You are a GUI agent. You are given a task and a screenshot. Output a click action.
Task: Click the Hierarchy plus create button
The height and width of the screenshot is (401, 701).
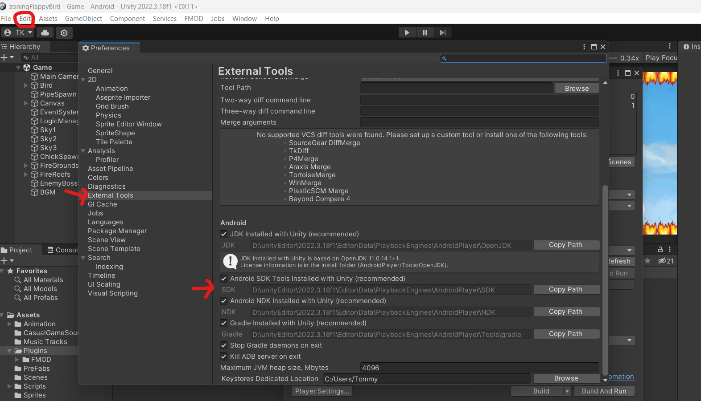coord(7,57)
